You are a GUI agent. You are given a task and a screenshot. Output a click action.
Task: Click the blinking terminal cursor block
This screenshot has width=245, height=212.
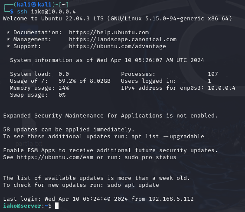(x=57, y=206)
